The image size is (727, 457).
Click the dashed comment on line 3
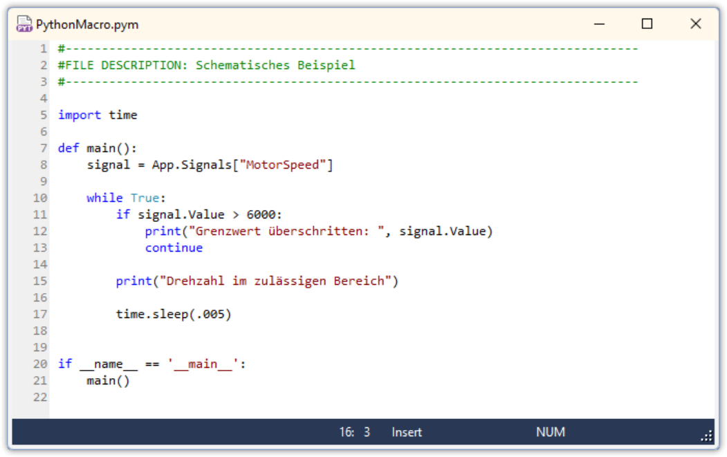coord(348,82)
